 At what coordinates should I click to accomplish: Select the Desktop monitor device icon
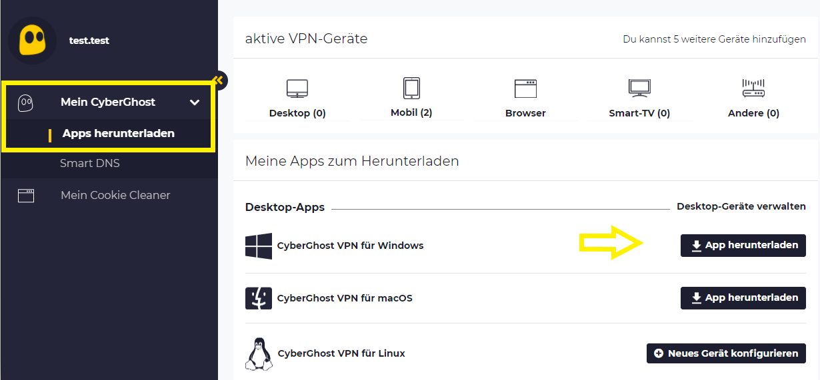coord(297,89)
